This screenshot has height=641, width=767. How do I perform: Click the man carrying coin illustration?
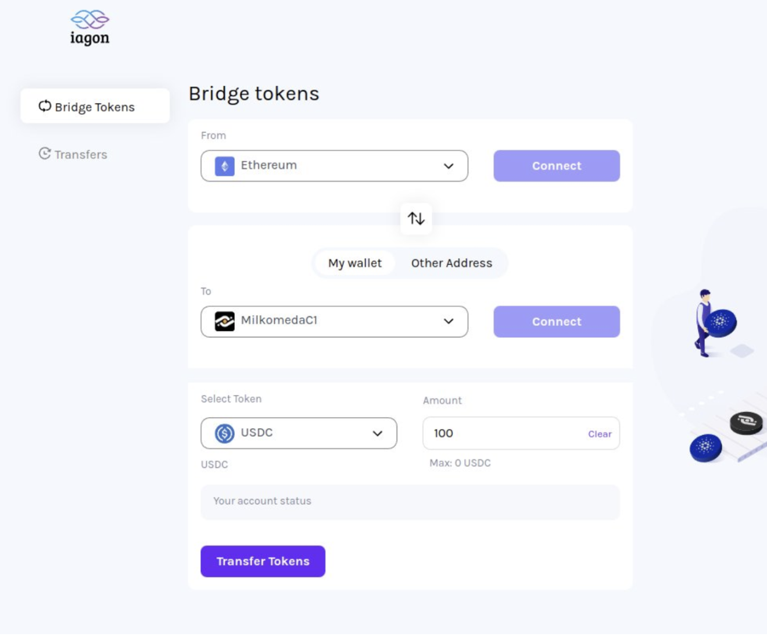(x=714, y=323)
